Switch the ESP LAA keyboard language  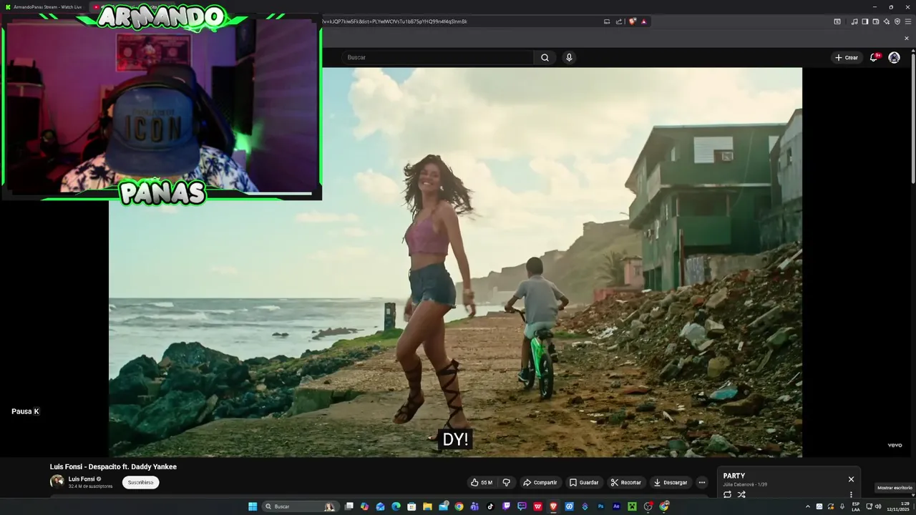click(x=856, y=506)
